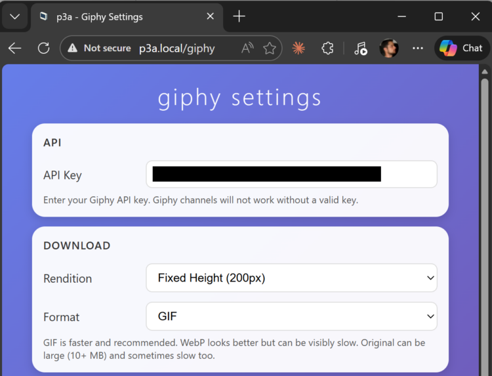The width and height of the screenshot is (492, 376).
Task: Close the p3a - Giphy Settings tab
Action: (209, 16)
